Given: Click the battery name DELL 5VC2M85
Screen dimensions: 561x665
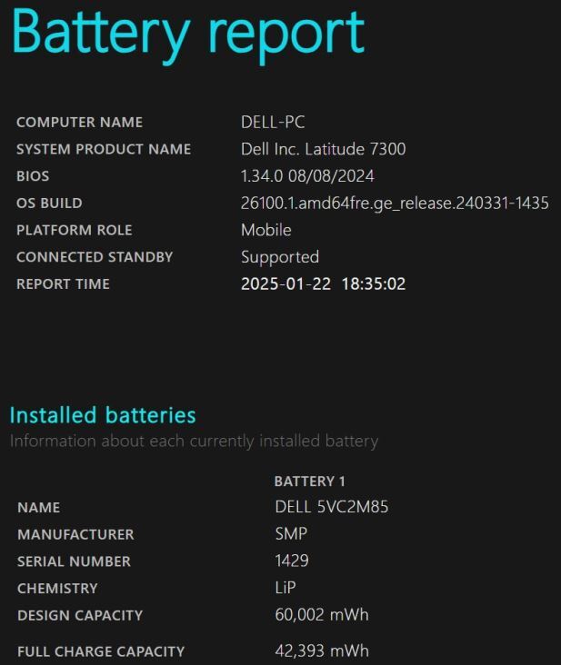Looking at the screenshot, I should coord(331,507).
